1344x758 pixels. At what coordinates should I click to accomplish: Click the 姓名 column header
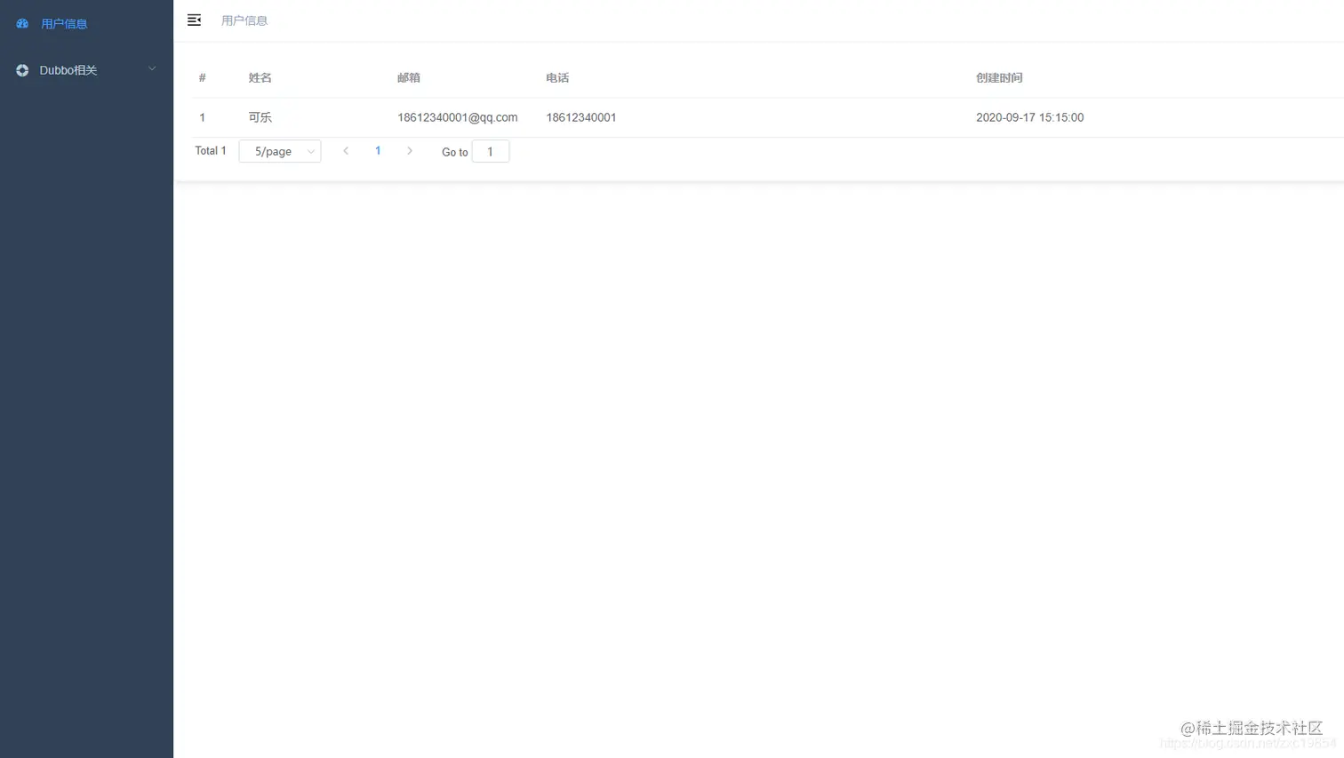tap(260, 78)
